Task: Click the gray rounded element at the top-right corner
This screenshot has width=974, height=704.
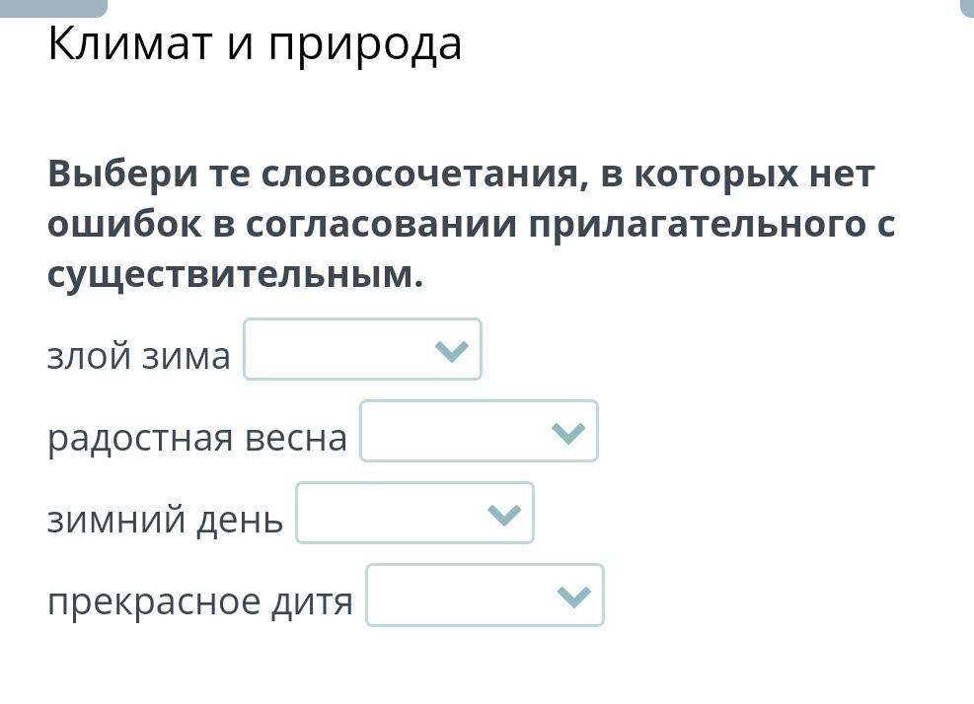Action: pyautogui.click(x=967, y=7)
